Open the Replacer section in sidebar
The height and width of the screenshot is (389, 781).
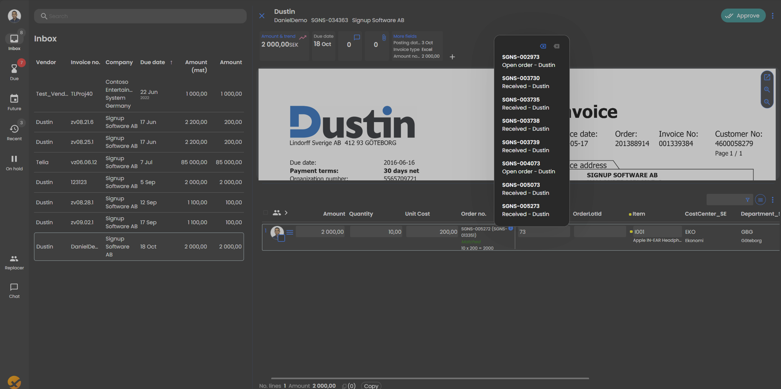pyautogui.click(x=14, y=262)
